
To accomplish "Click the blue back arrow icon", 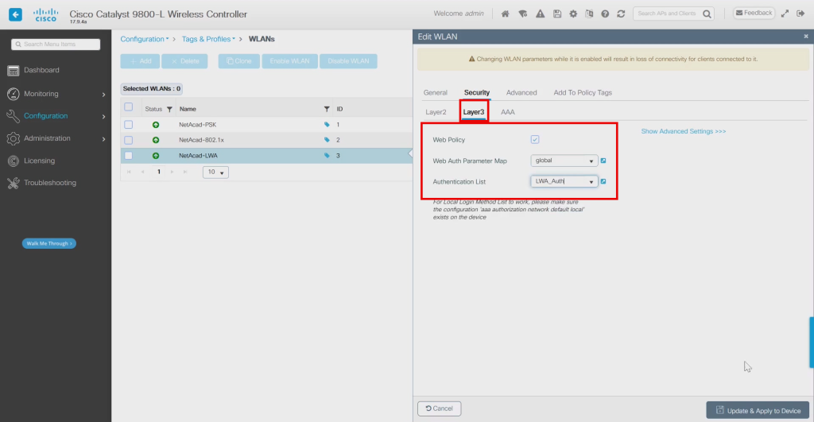I will [x=16, y=14].
